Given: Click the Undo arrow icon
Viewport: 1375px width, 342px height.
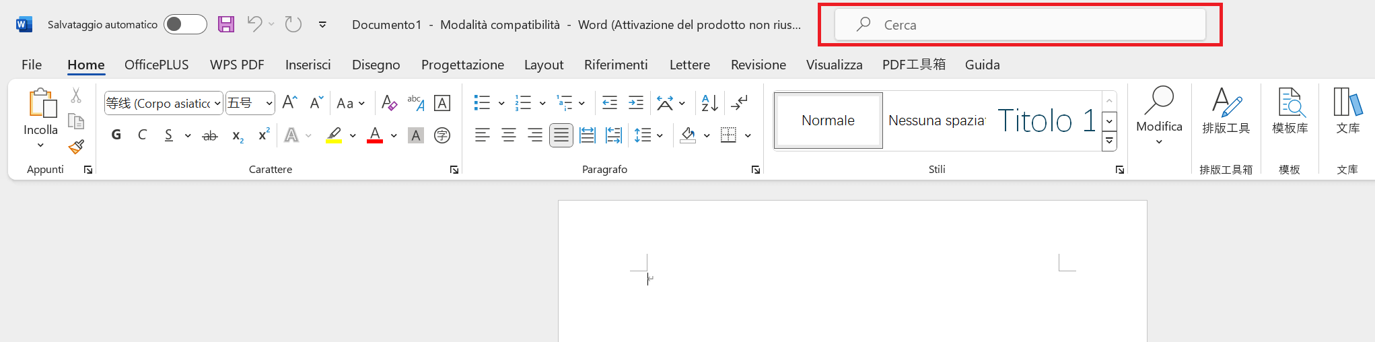Looking at the screenshot, I should pyautogui.click(x=254, y=24).
